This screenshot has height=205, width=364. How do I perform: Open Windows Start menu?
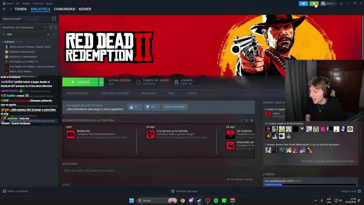(132, 200)
